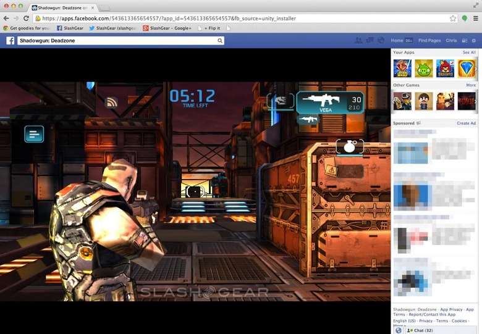
Task: Click the Facebook logo icon
Action: pyautogui.click(x=10, y=41)
